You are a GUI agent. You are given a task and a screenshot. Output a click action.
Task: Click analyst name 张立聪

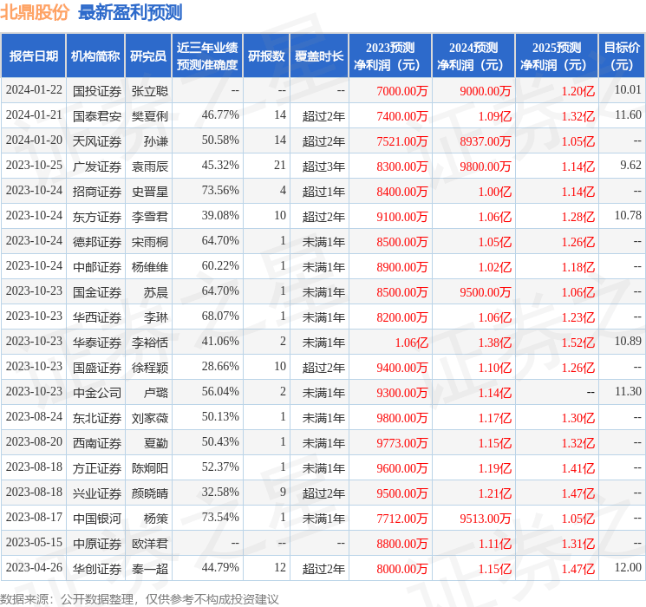(x=149, y=91)
